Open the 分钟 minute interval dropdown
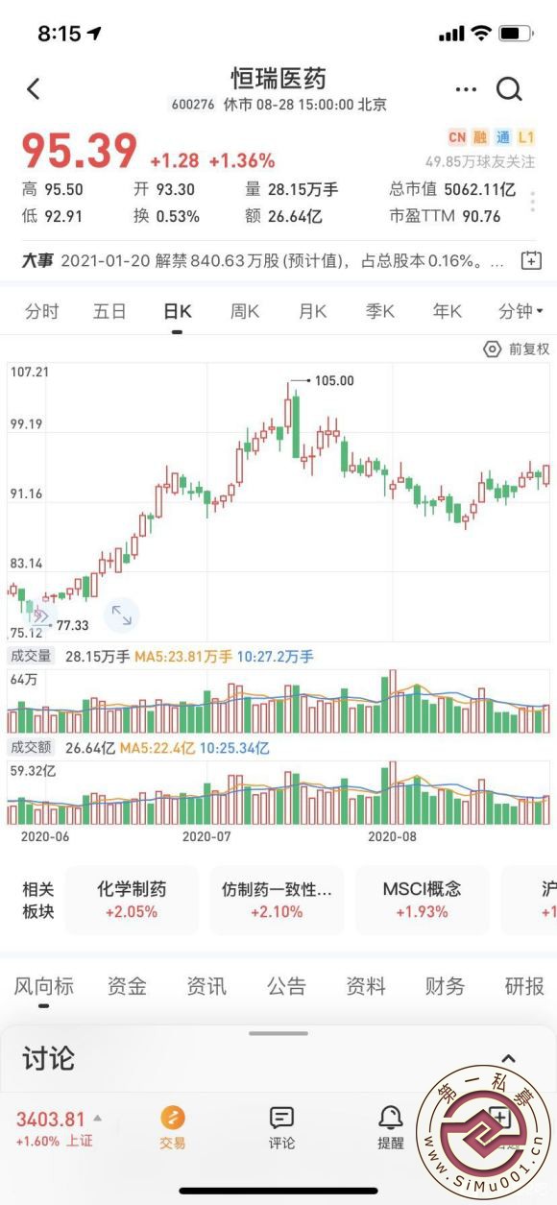 point(521,311)
